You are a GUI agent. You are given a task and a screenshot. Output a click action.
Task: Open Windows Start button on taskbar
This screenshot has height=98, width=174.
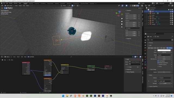click(x=63, y=96)
